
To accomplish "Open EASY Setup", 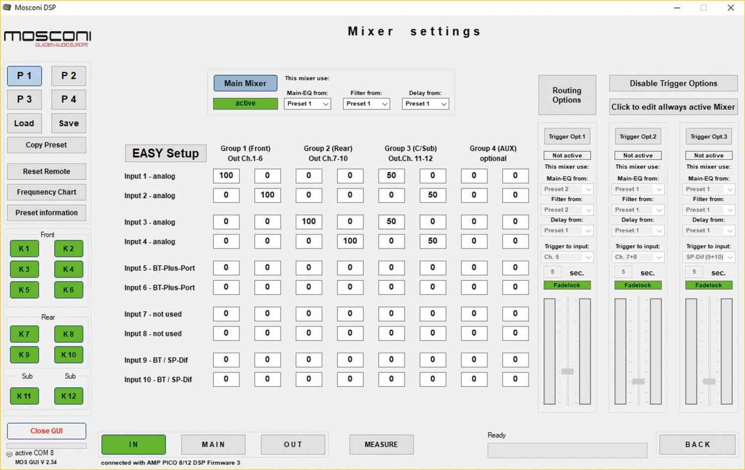I will pos(165,153).
